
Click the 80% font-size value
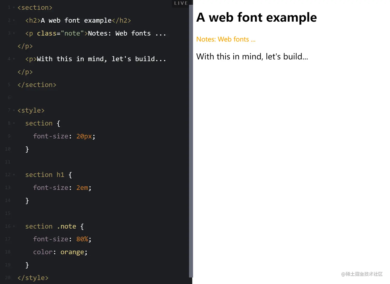click(82, 239)
